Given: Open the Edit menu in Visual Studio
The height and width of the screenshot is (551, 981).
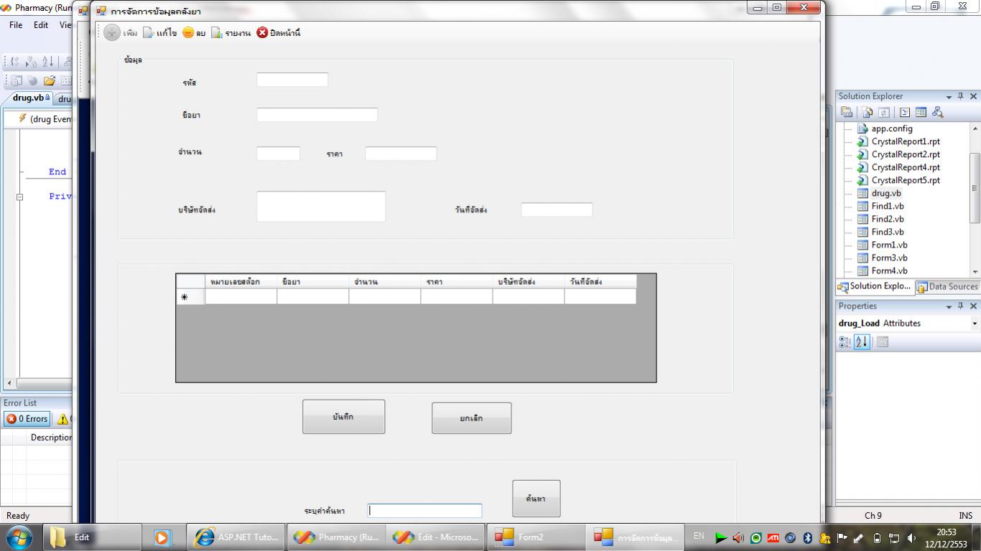Looking at the screenshot, I should 41,24.
